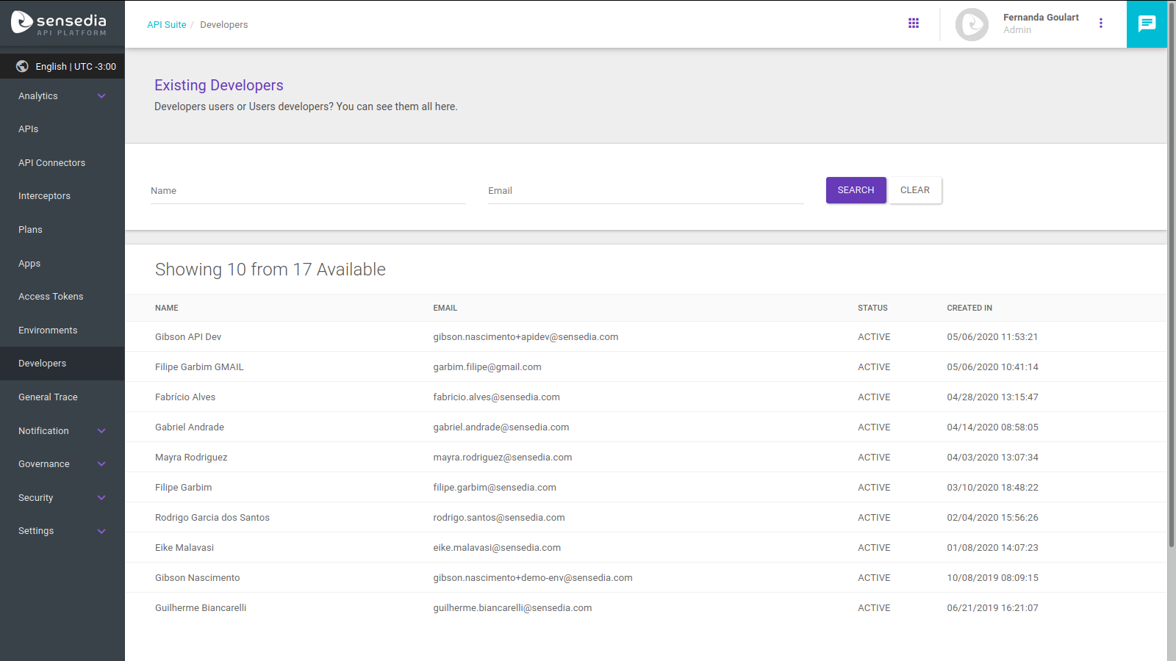Expand the Settings sidebar chevron
The height and width of the screenshot is (661, 1176).
(x=101, y=531)
